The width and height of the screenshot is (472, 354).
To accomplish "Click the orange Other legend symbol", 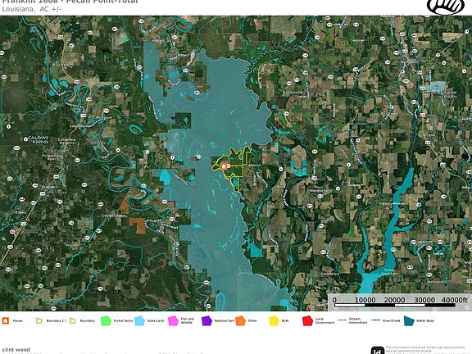I will pos(241,321).
